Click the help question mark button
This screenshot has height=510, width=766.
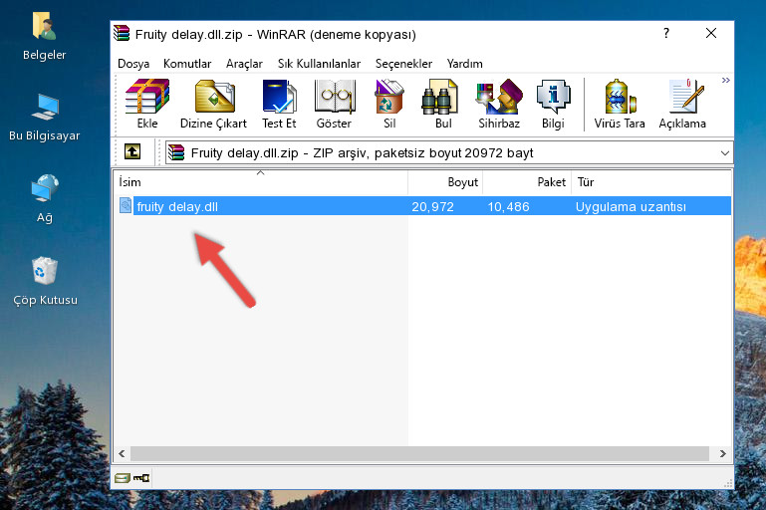pyautogui.click(x=666, y=33)
